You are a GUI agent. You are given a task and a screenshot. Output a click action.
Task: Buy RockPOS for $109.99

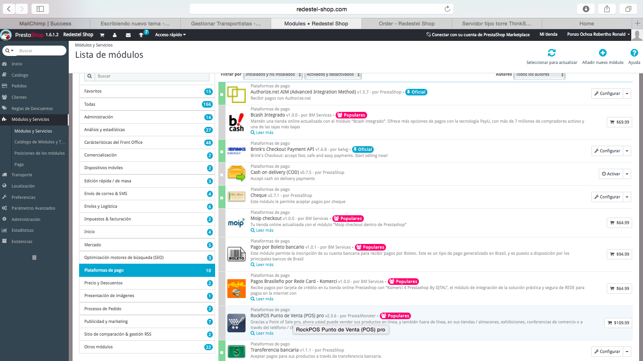[618, 323]
